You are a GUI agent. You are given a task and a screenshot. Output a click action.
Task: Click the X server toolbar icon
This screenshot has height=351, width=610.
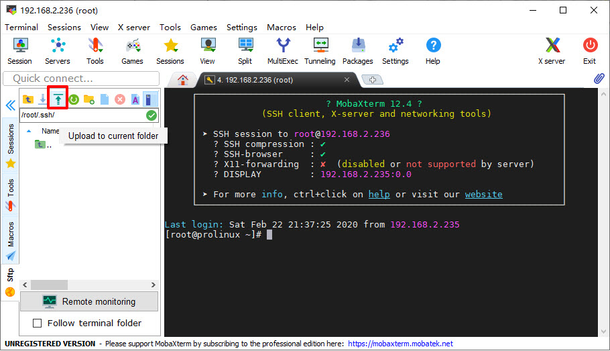tap(552, 50)
